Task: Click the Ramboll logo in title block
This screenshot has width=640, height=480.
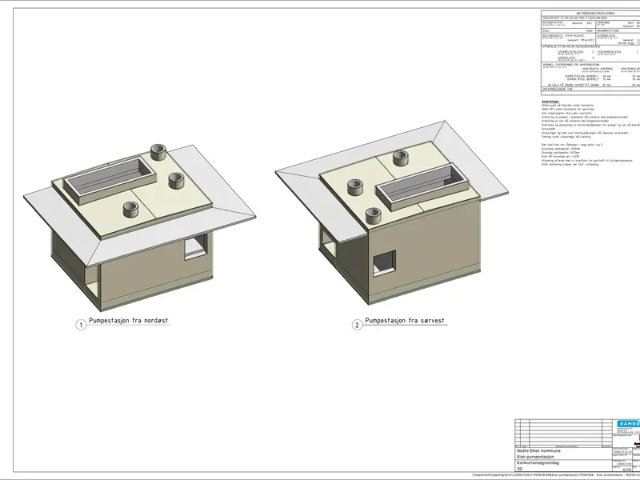Action: coord(629,424)
